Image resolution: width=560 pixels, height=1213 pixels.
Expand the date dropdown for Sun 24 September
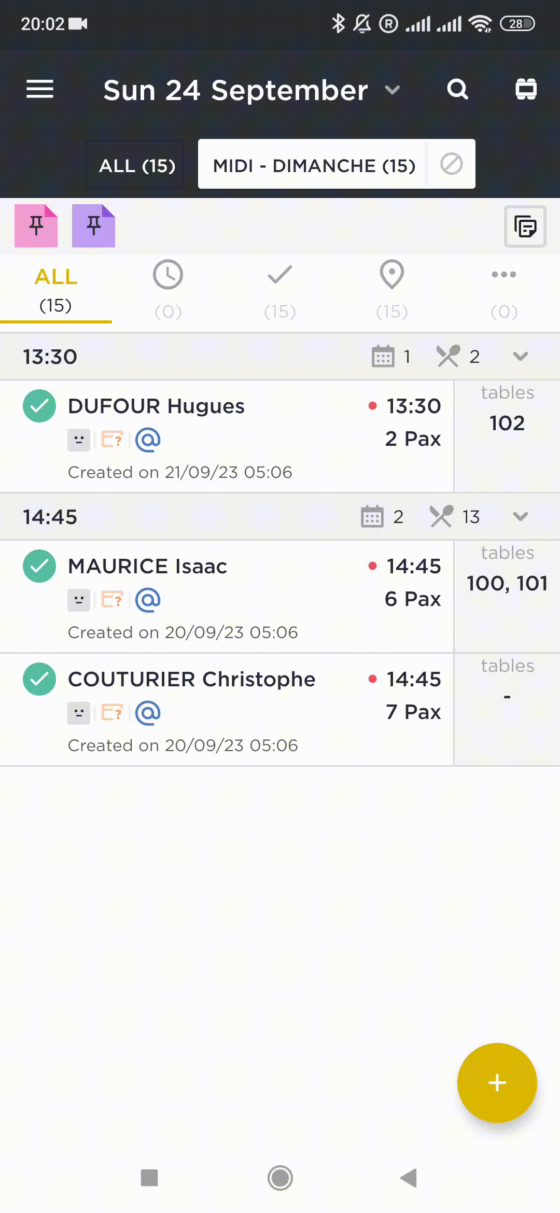pos(393,90)
